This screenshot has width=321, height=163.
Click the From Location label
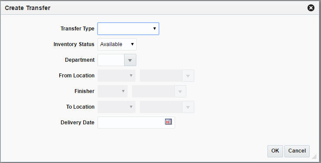point(77,76)
